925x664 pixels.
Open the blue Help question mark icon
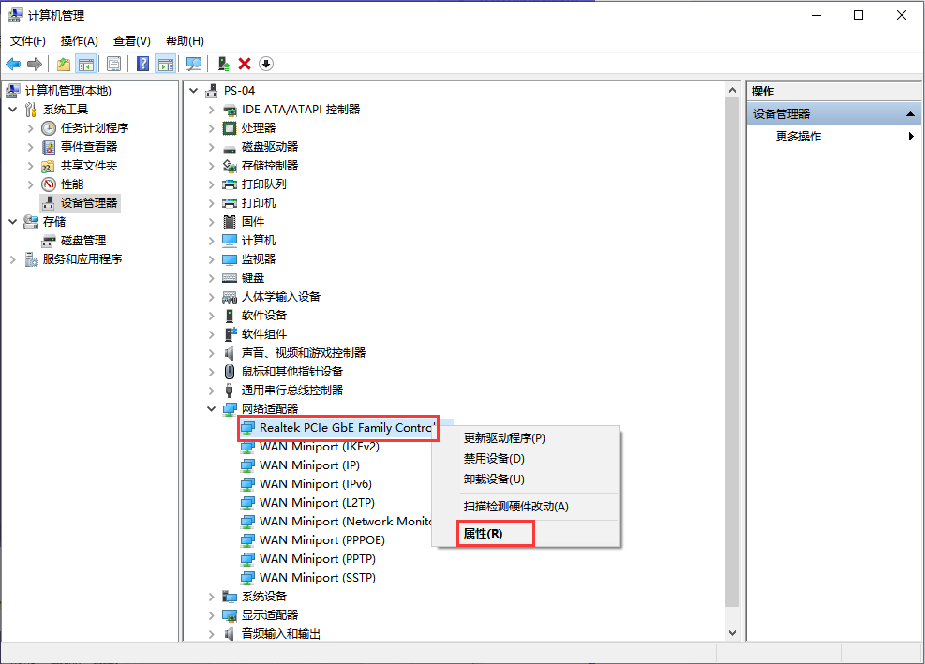tap(142, 64)
